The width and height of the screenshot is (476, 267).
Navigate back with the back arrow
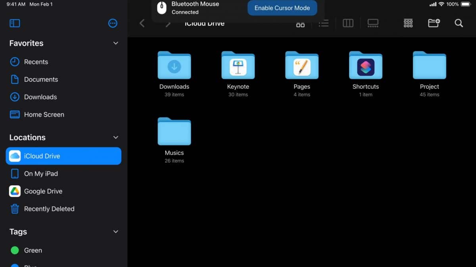[142, 23]
